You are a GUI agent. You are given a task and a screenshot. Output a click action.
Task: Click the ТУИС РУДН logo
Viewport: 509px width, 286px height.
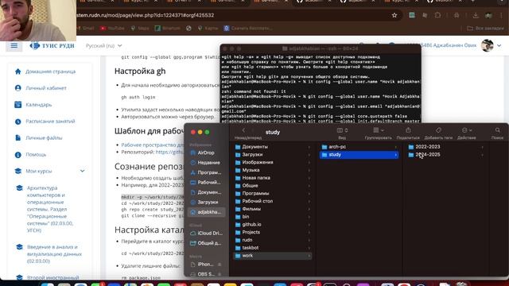click(52, 46)
